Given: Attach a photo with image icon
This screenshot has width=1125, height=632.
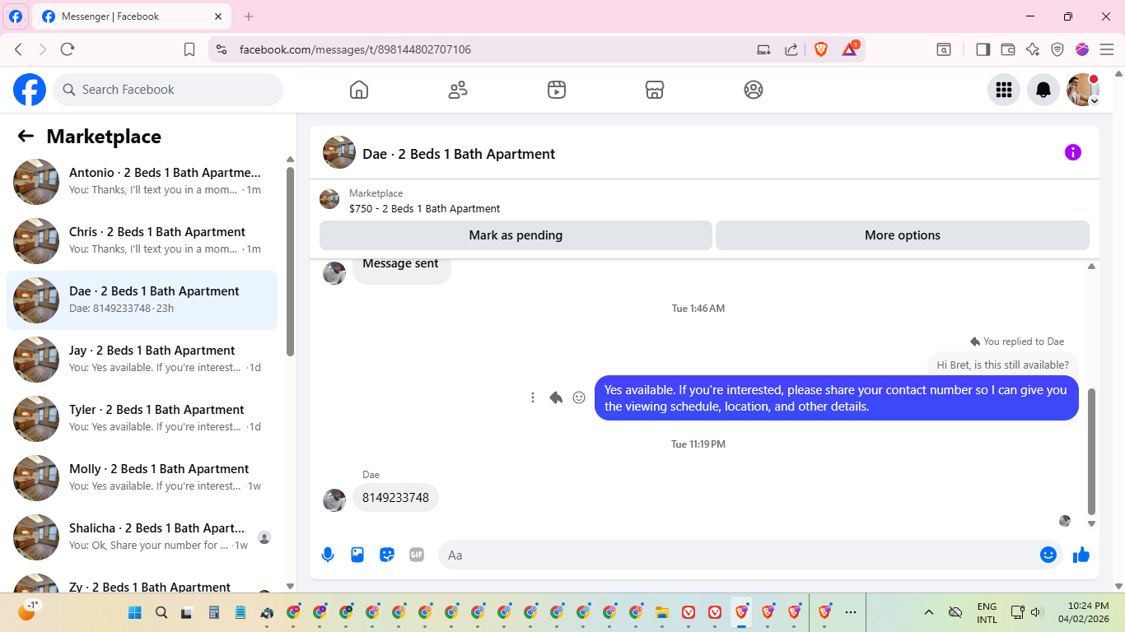Looking at the screenshot, I should pyautogui.click(x=357, y=555).
